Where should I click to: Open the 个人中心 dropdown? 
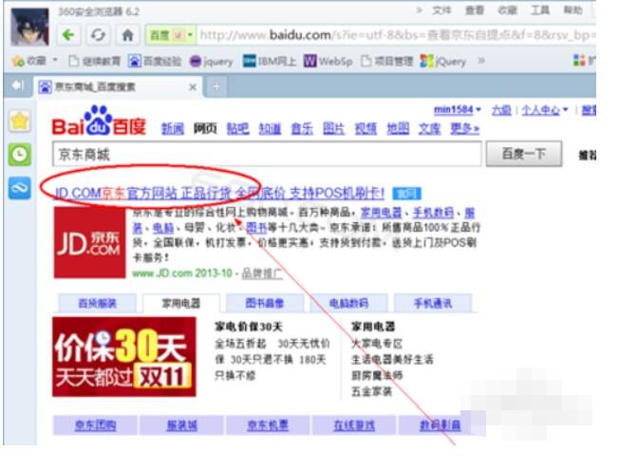click(x=544, y=110)
